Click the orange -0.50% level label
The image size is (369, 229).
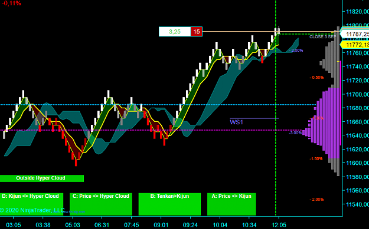[316, 78]
